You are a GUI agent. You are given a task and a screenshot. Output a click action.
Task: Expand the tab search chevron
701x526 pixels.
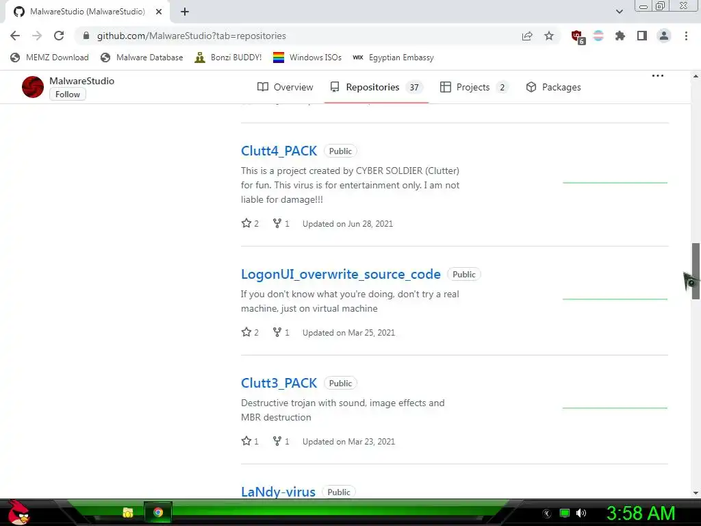pyautogui.click(x=619, y=12)
